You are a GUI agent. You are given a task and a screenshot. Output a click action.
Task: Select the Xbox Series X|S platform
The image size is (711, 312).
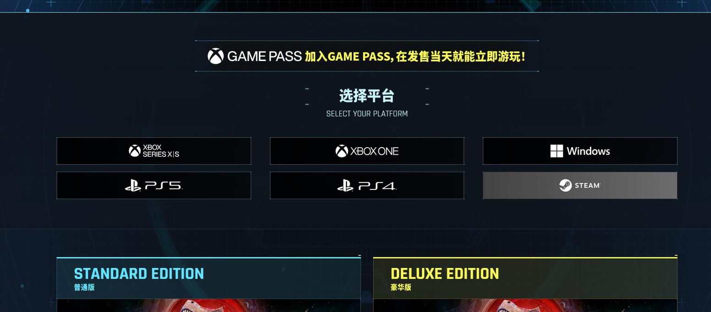pos(154,151)
